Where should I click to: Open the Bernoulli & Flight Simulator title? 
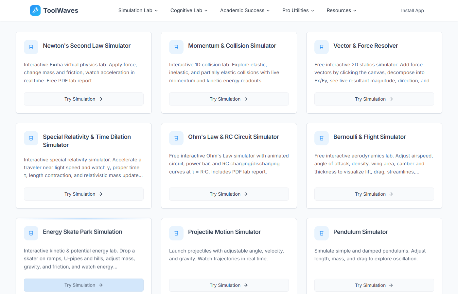(x=370, y=137)
